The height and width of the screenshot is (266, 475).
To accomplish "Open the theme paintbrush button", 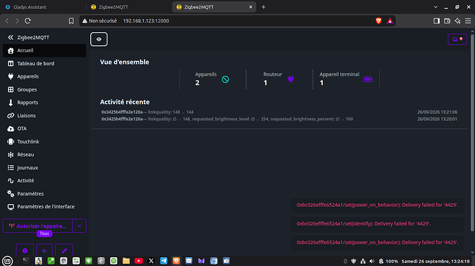I will 64,251.
